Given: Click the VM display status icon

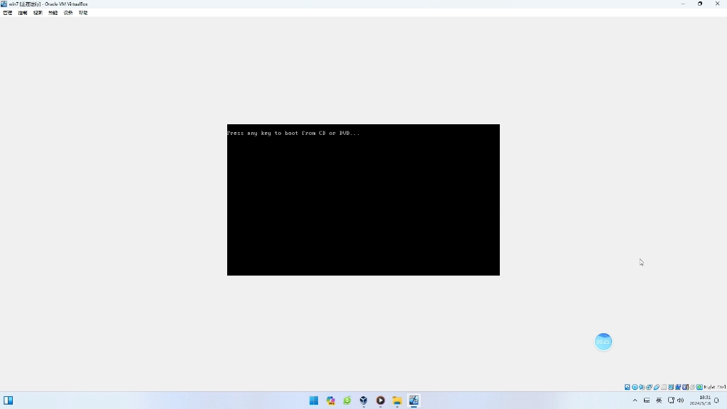Looking at the screenshot, I should pos(671,387).
